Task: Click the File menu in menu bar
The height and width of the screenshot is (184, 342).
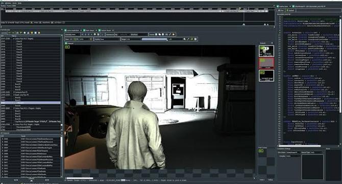Action: [x=3, y=3]
